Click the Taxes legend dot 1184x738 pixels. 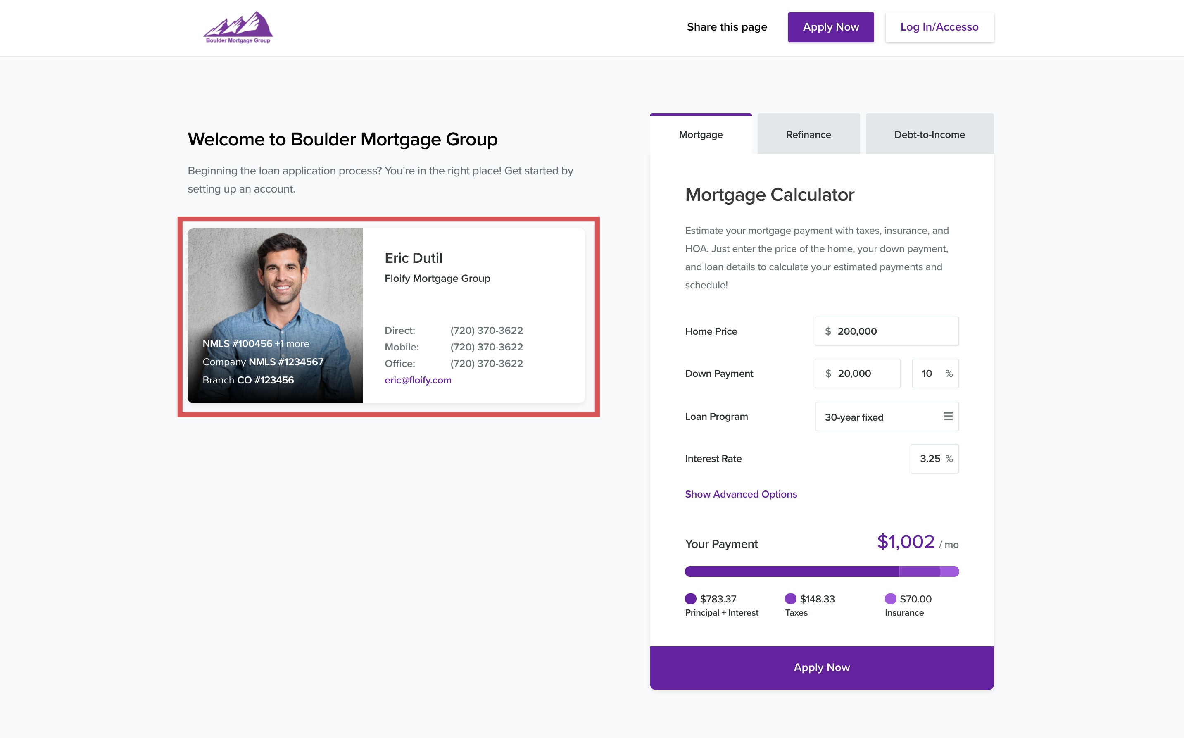point(790,598)
